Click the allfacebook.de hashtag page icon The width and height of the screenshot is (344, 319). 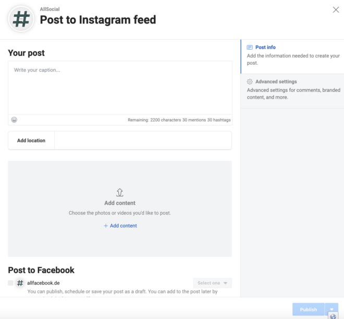(x=20, y=283)
